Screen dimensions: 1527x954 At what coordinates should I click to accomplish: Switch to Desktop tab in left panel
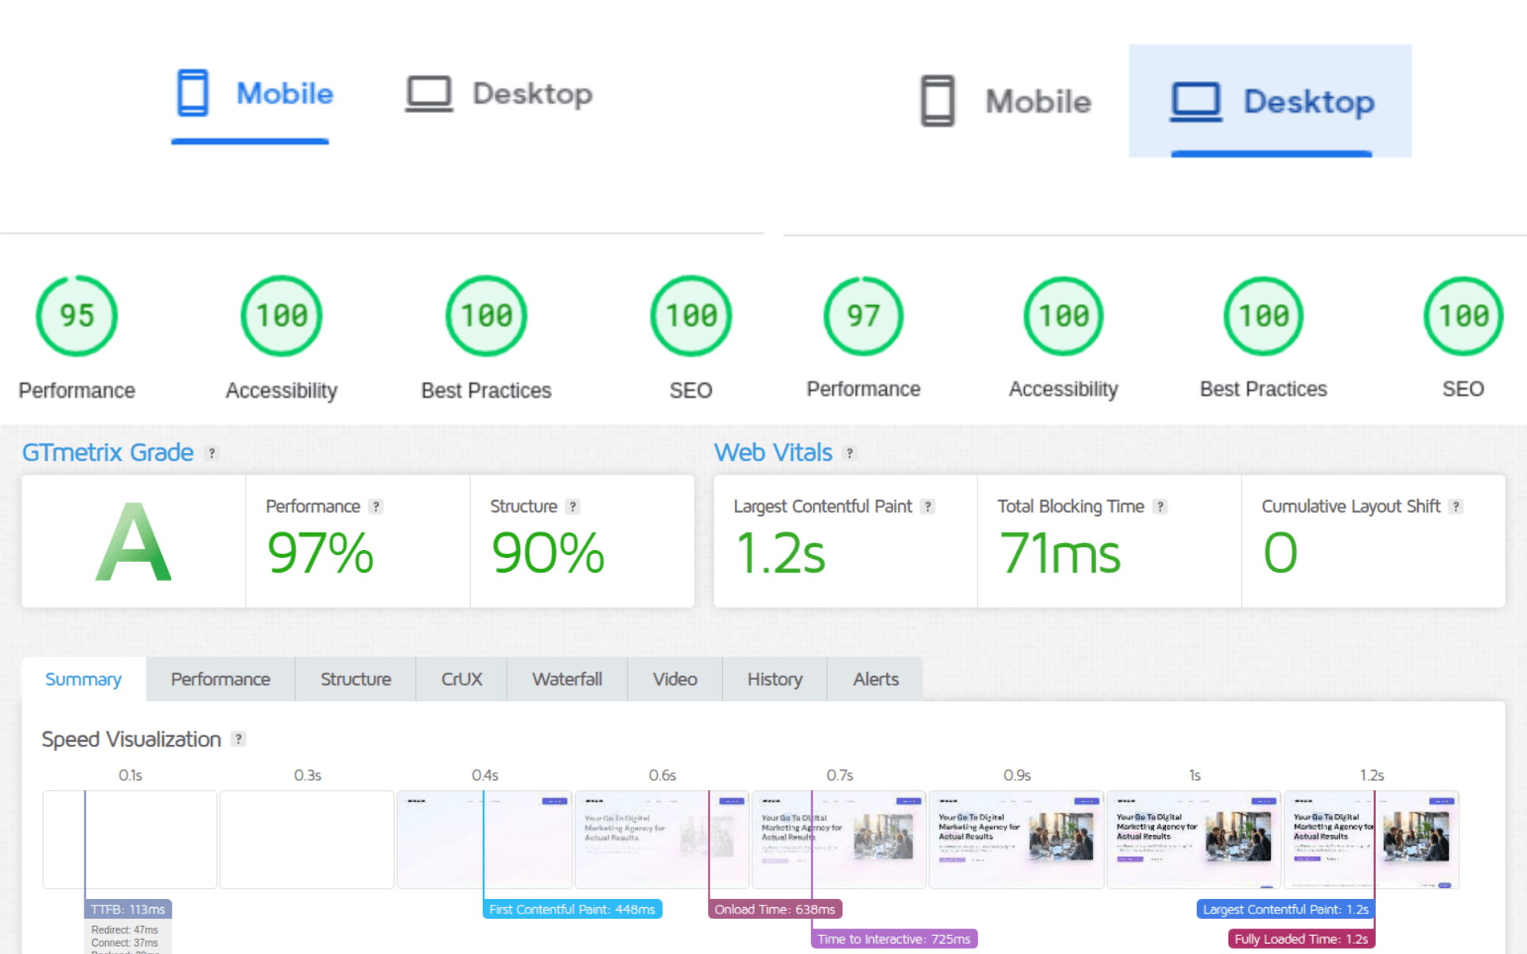point(499,94)
